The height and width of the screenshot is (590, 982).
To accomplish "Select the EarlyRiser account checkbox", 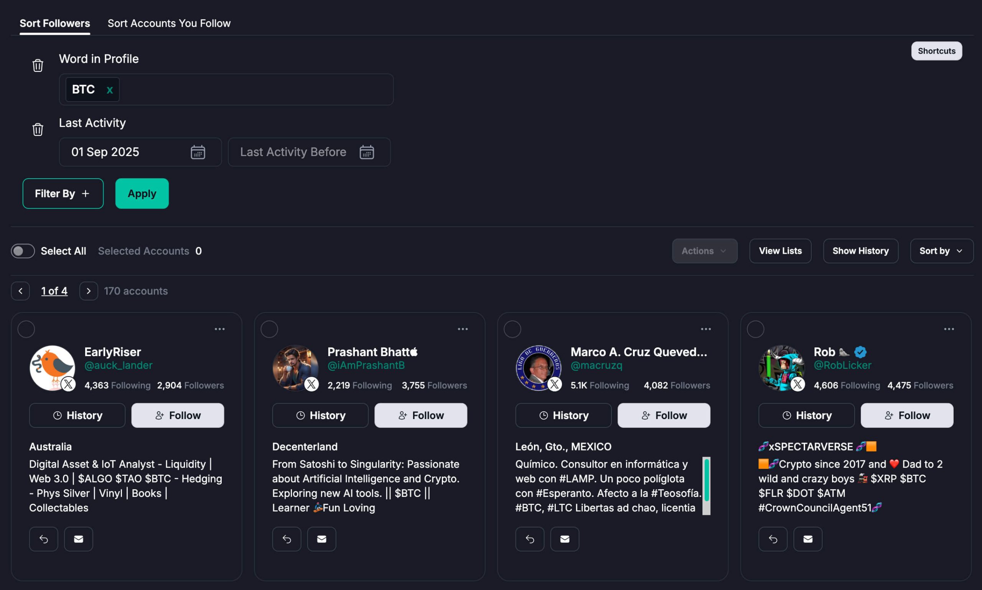I will click(x=26, y=329).
